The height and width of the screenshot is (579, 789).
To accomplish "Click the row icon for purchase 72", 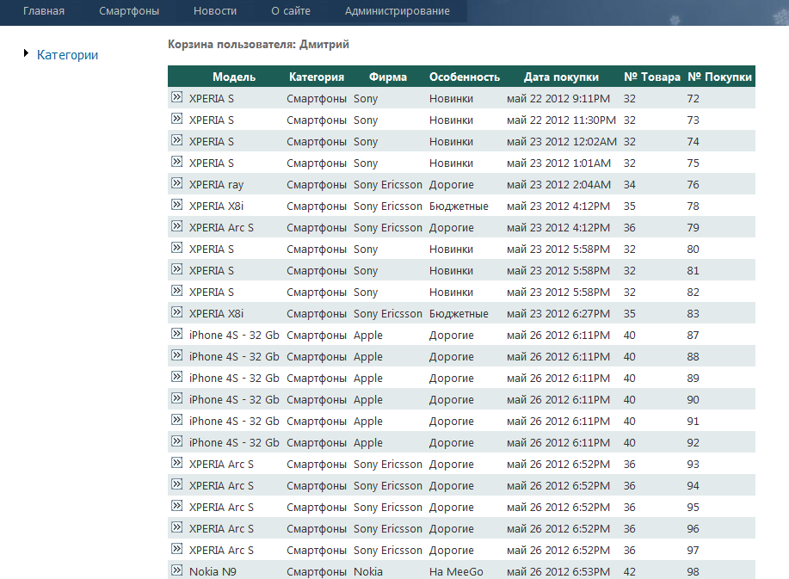I will pyautogui.click(x=176, y=97).
